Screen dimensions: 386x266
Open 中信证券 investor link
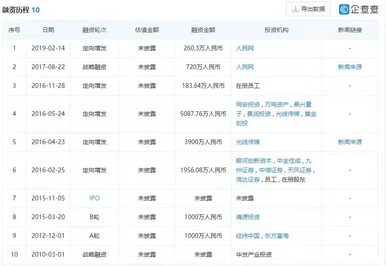tap(271, 170)
